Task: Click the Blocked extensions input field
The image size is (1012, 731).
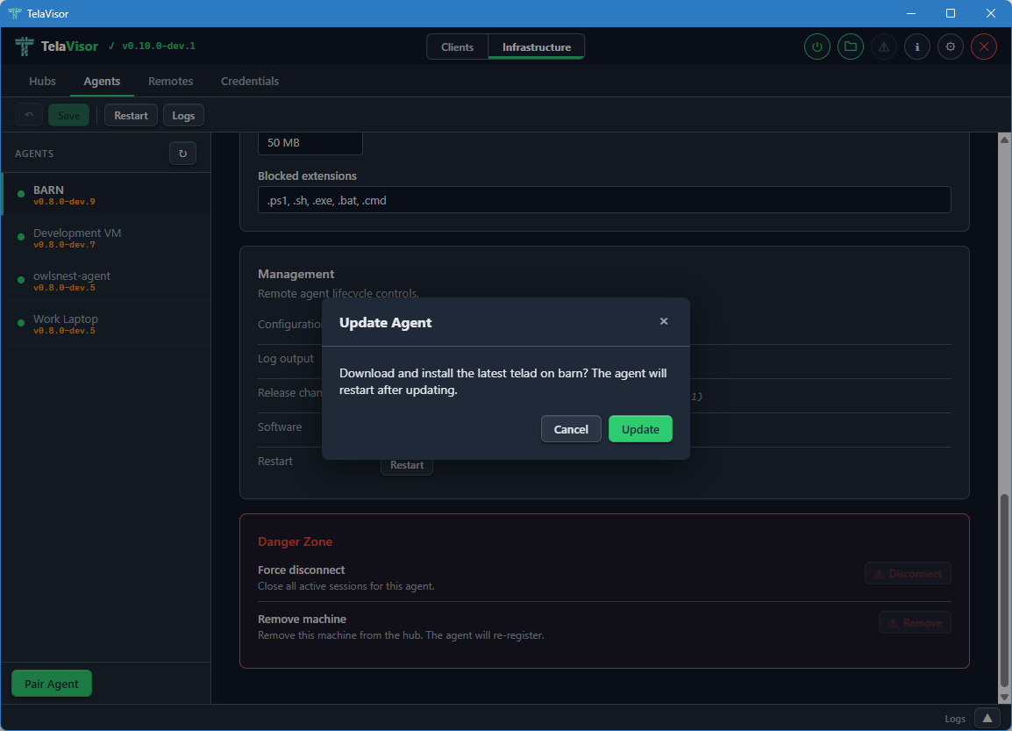Action: coord(604,200)
